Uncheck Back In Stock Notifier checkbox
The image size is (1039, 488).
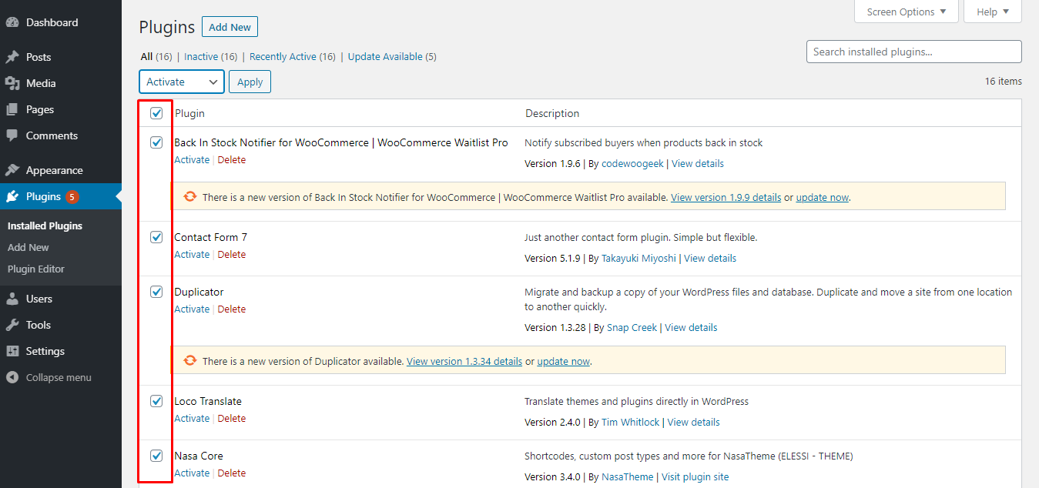156,142
